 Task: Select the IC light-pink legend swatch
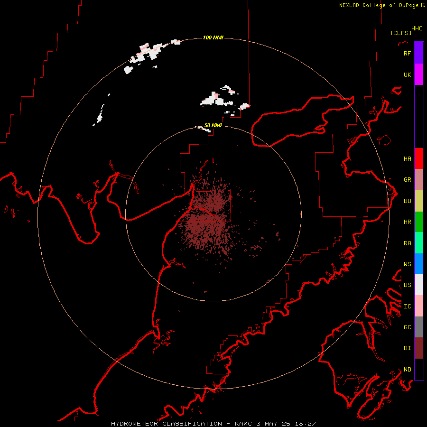point(419,306)
